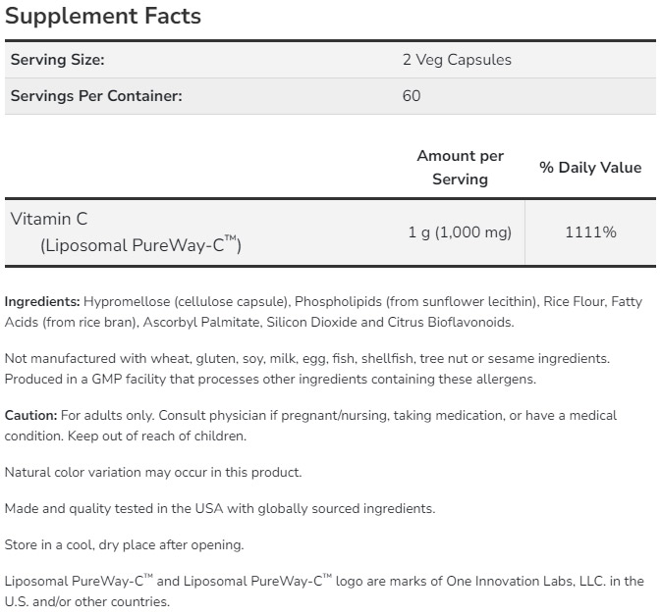Click the Servings Per Container label
This screenshot has height=616, width=661.
click(x=96, y=96)
